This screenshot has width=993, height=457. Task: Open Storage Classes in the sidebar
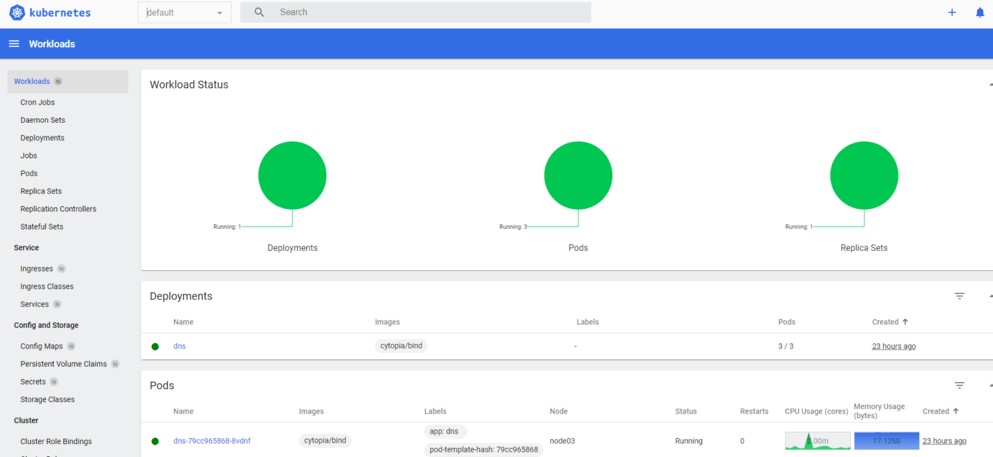(47, 399)
